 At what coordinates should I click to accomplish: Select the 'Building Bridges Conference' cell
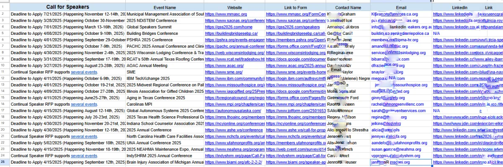[x=165, y=33]
